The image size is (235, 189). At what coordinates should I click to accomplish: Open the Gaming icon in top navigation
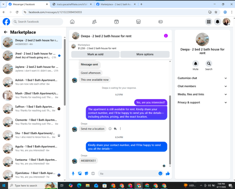tap(160, 22)
